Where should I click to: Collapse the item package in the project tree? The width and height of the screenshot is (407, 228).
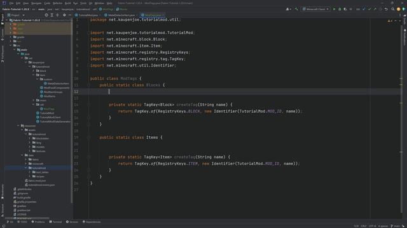point(34,75)
